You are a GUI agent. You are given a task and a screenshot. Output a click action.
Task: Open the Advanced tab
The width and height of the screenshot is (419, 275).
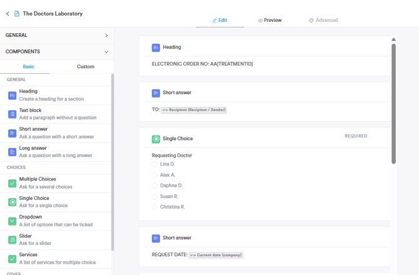pyautogui.click(x=323, y=20)
